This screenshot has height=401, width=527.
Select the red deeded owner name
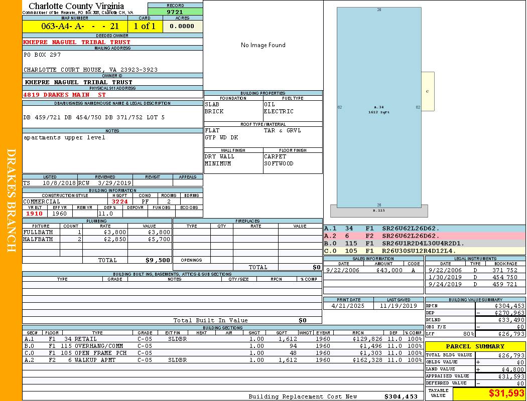coord(77,42)
